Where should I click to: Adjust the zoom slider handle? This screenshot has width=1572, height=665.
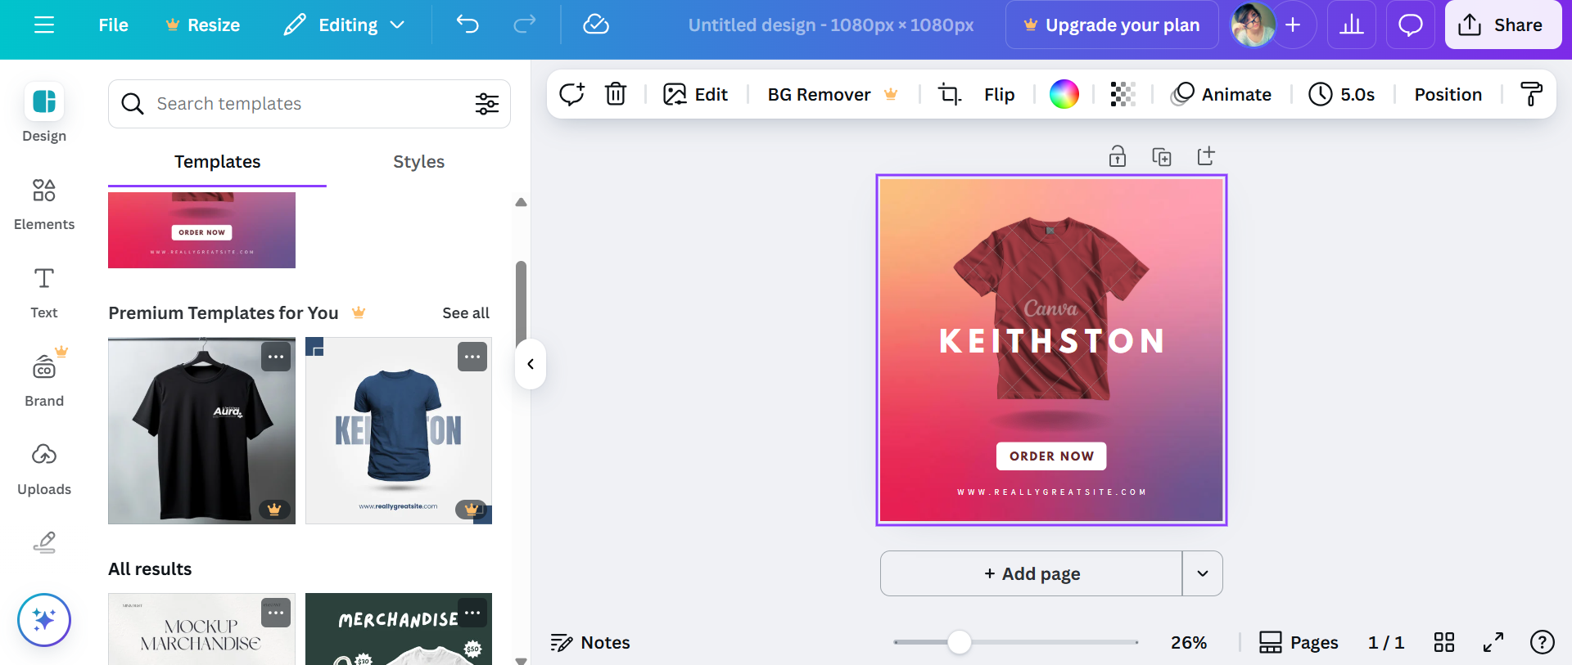point(959,642)
